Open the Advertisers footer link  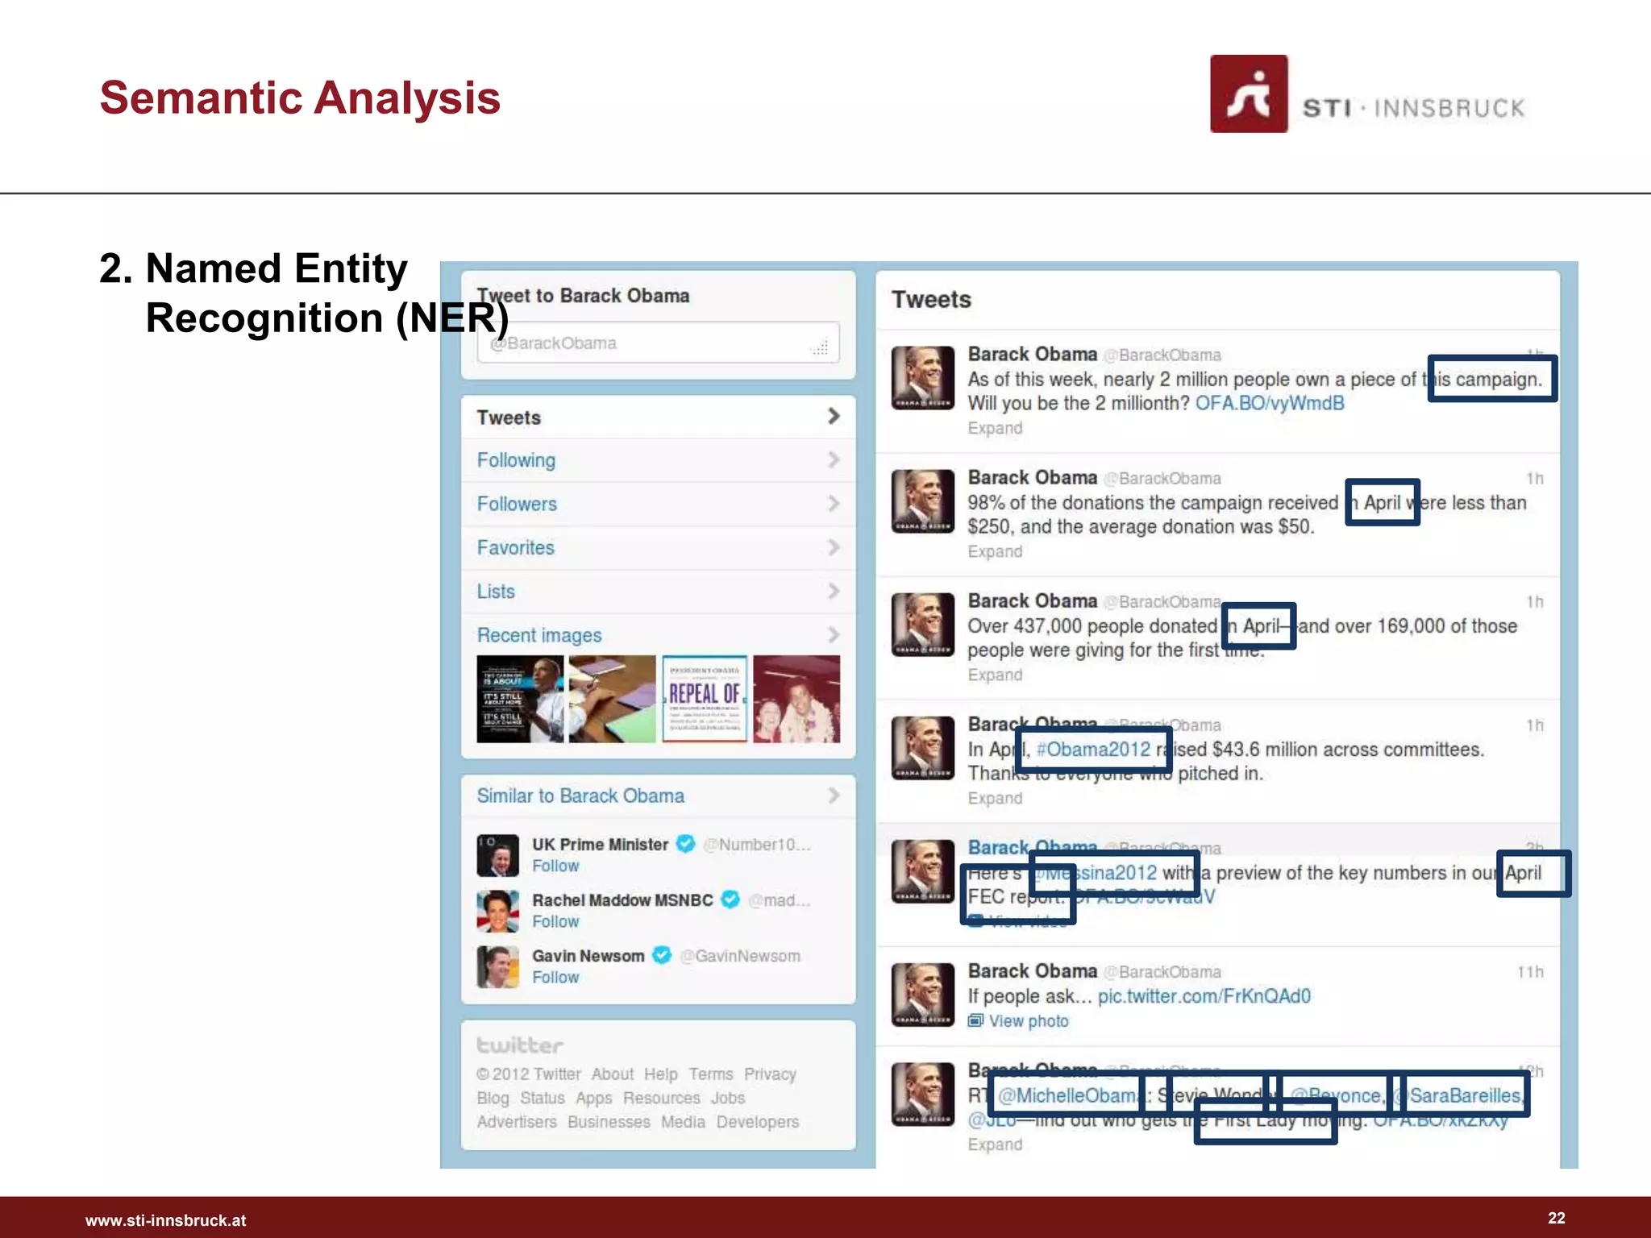pos(517,1122)
